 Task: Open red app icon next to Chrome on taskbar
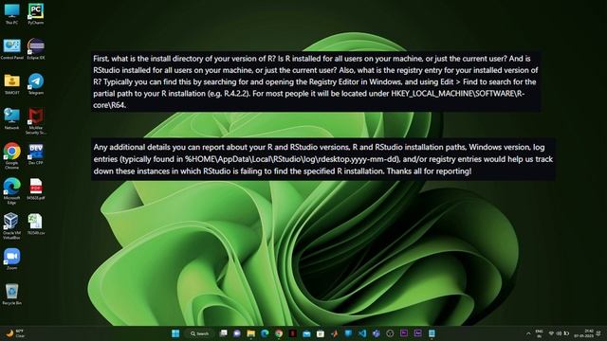tap(293, 333)
